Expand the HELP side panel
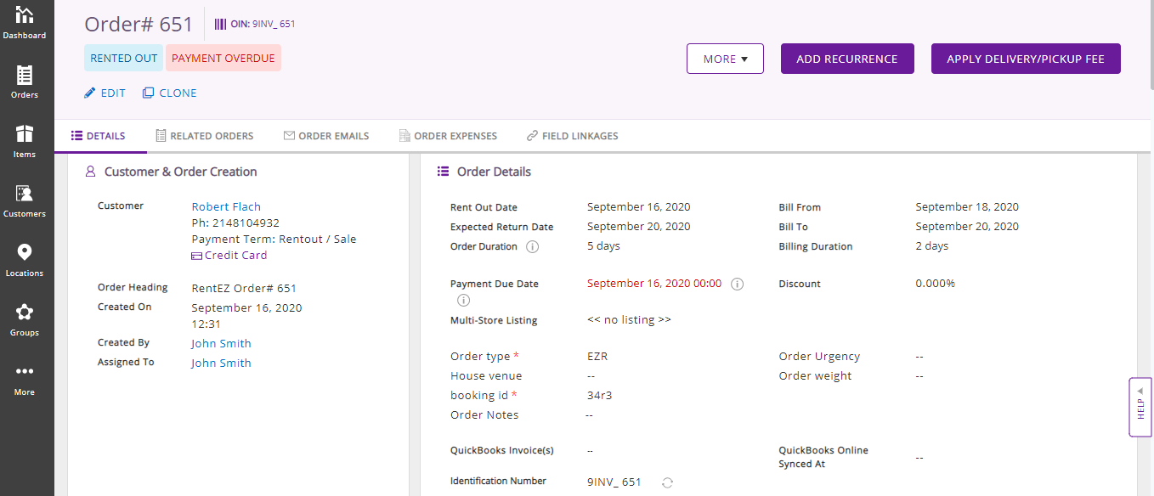The height and width of the screenshot is (496, 1154). (1140, 408)
